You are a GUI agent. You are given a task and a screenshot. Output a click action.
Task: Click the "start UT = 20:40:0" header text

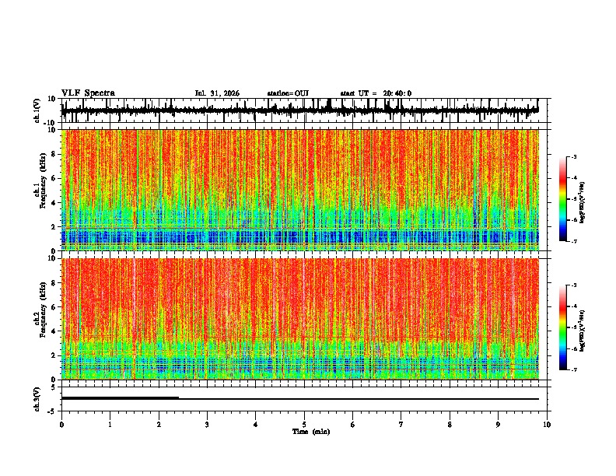[376, 93]
